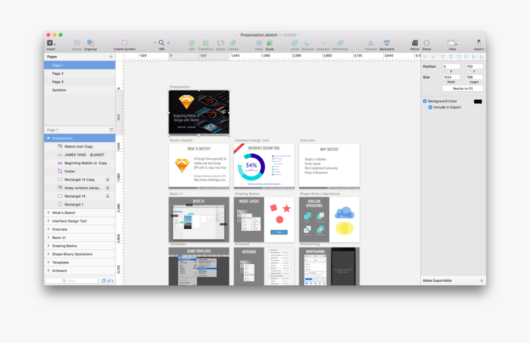Select the Transform tool
530x343 pixels.
coord(206,43)
